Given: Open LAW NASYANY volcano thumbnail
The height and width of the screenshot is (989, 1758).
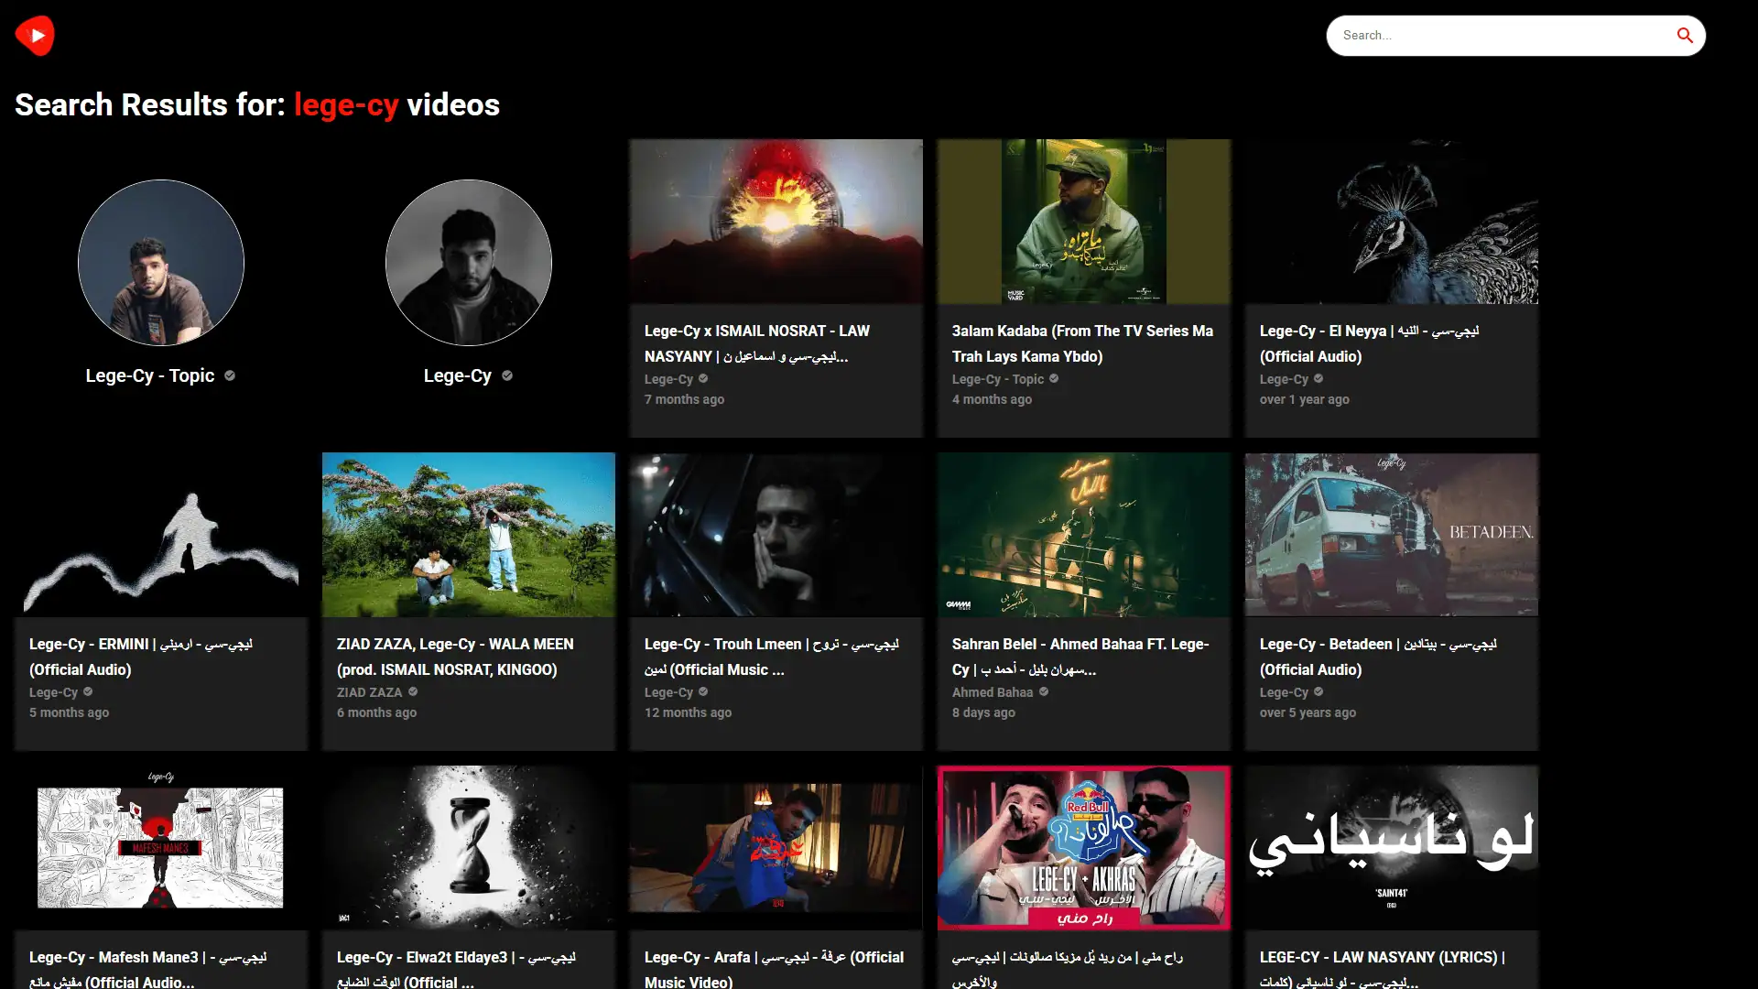Looking at the screenshot, I should [x=776, y=222].
